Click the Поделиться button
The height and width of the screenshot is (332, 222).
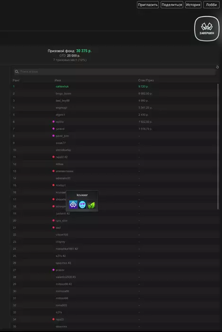tap(172, 5)
